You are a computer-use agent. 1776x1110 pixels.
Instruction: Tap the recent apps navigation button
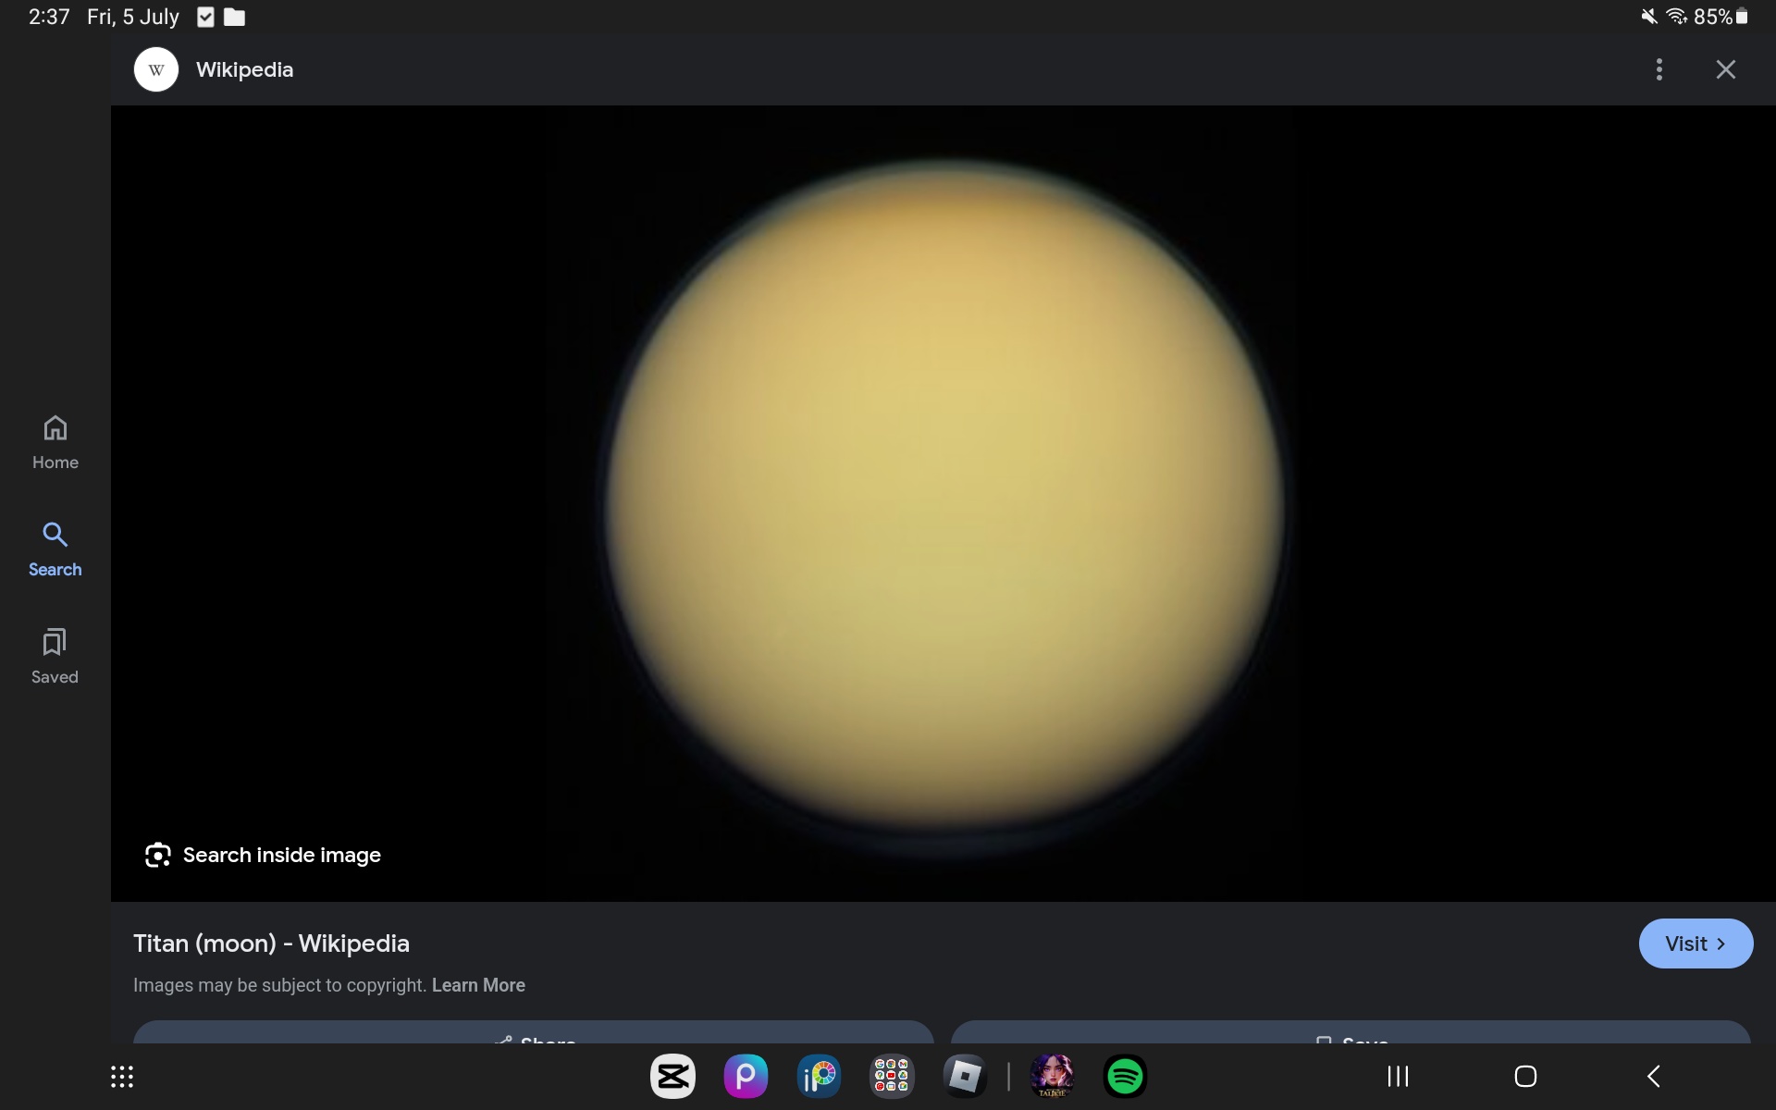1398,1077
